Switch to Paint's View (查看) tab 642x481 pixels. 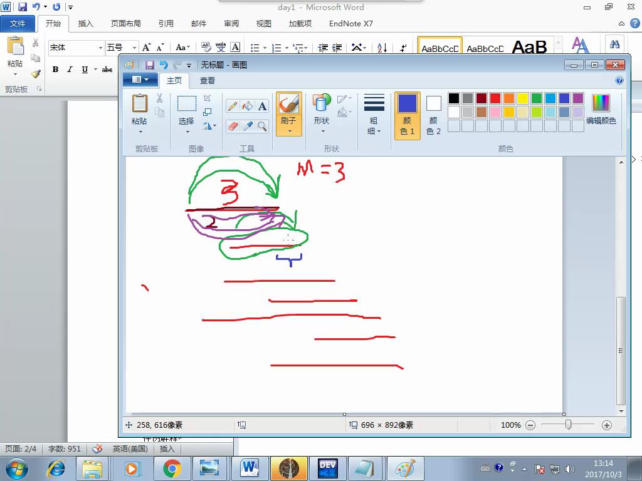208,81
